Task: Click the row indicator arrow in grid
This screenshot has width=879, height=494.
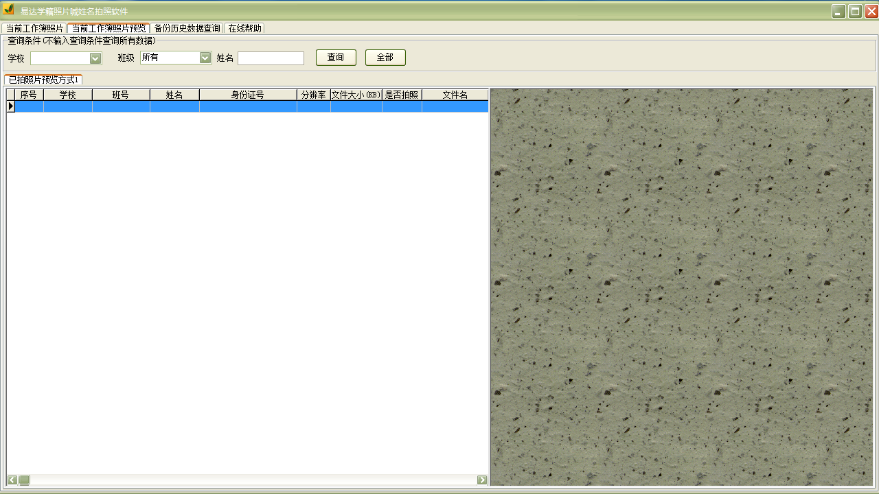Action: (10, 106)
